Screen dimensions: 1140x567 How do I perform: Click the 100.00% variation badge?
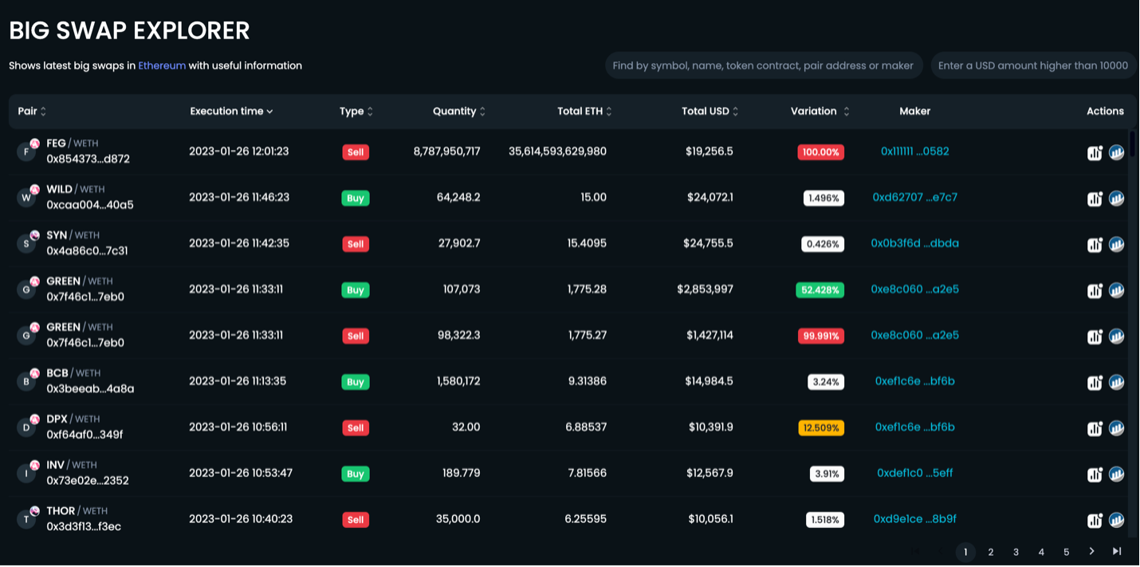click(x=820, y=152)
